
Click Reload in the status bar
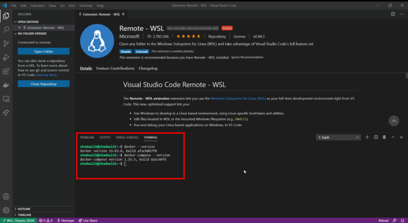pyautogui.click(x=383, y=220)
